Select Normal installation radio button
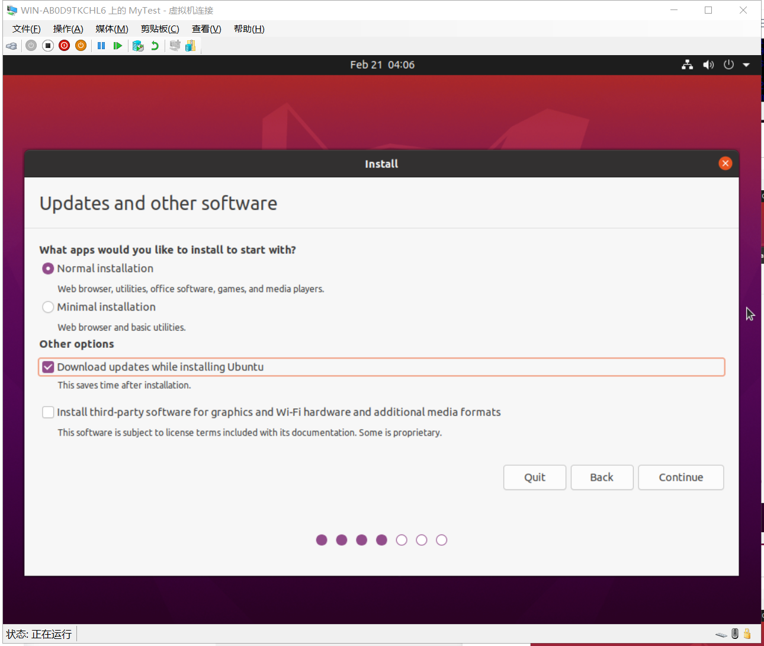764x646 pixels. (48, 268)
